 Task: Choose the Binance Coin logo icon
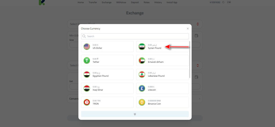point(142,102)
